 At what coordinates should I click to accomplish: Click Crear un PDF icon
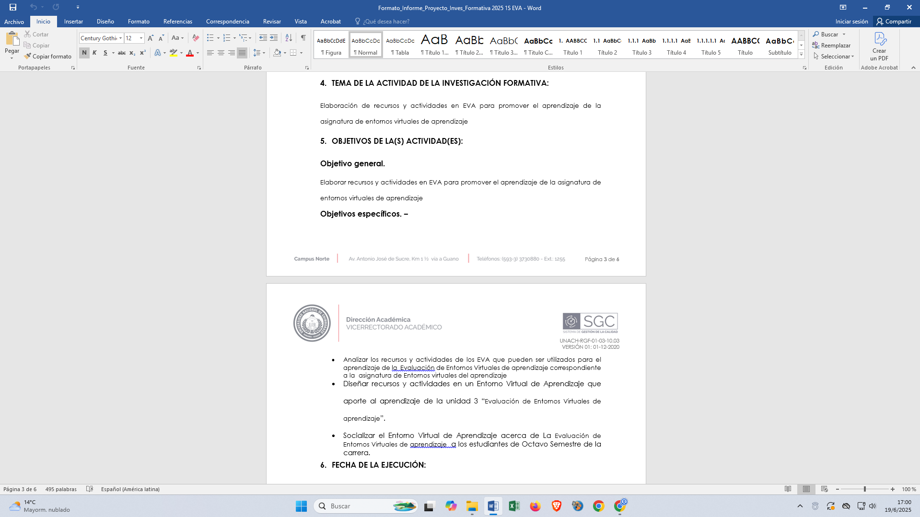(879, 46)
